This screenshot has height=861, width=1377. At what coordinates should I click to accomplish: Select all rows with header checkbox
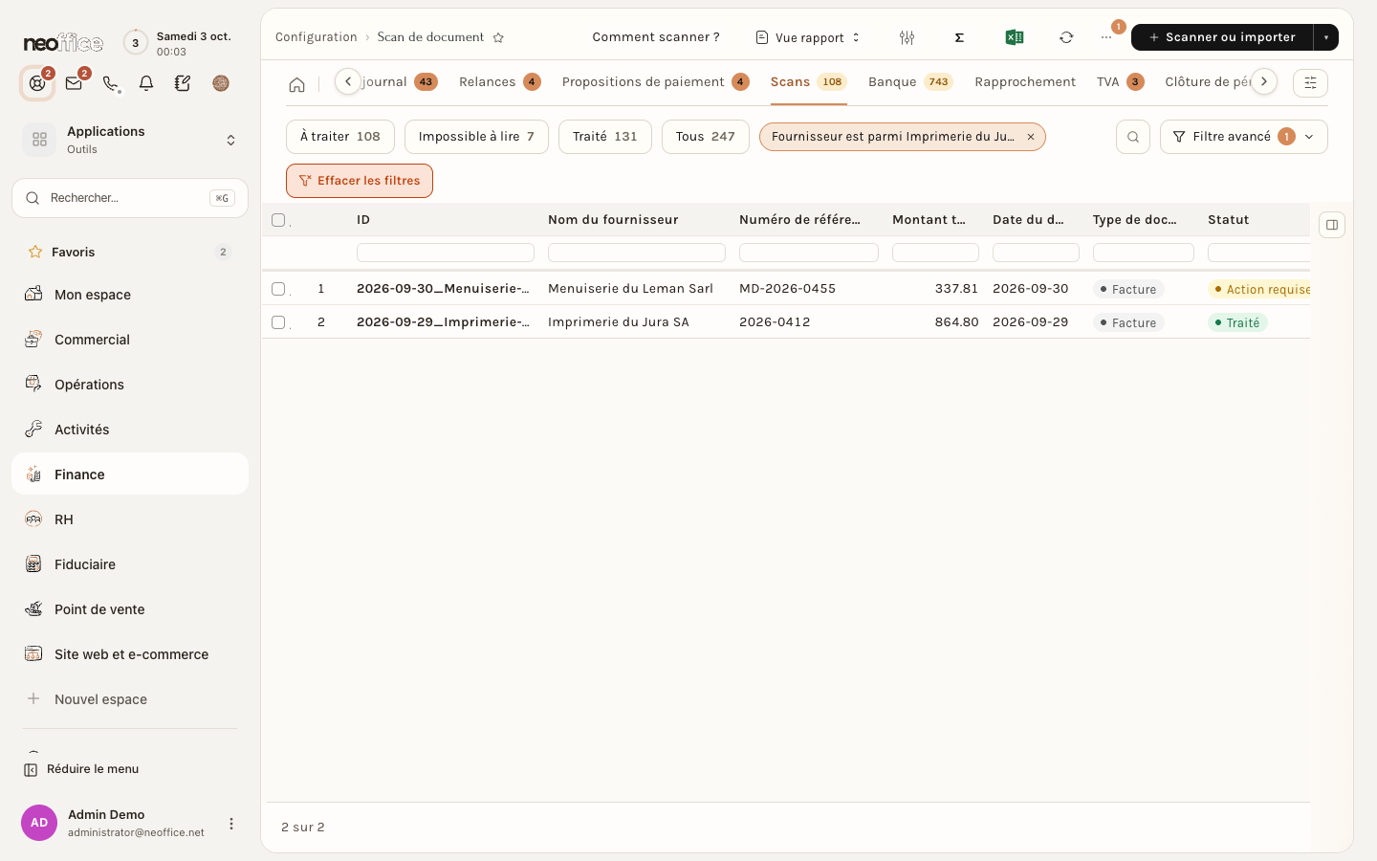pyautogui.click(x=278, y=220)
